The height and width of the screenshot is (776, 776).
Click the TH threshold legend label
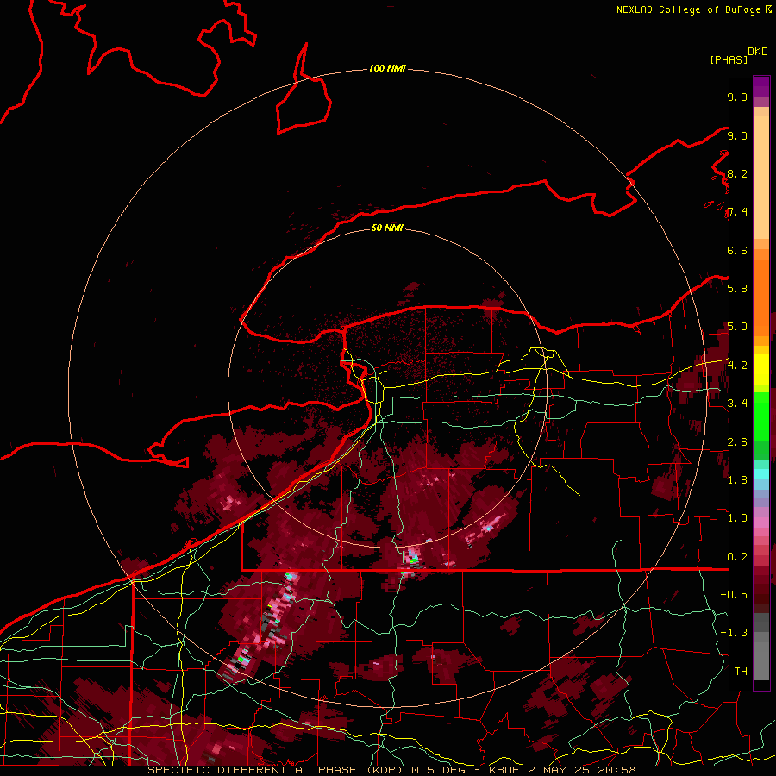[741, 671]
